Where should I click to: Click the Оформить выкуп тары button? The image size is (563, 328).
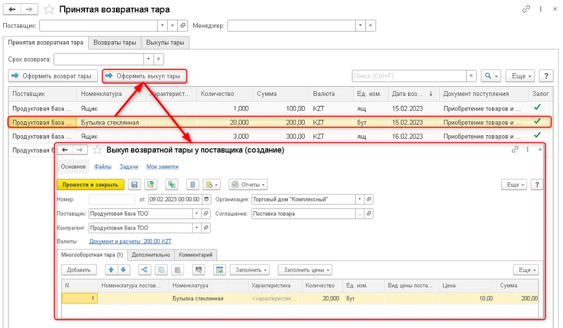tap(144, 76)
